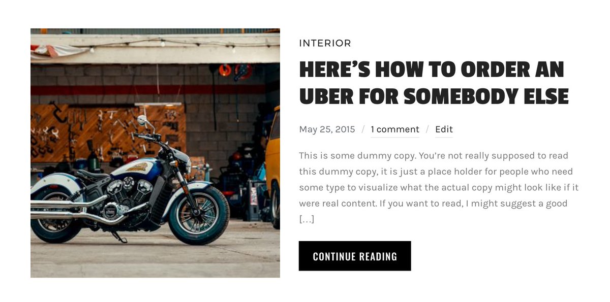Open the featured garage photo thumbnail
The image size is (610, 302).
click(x=155, y=153)
